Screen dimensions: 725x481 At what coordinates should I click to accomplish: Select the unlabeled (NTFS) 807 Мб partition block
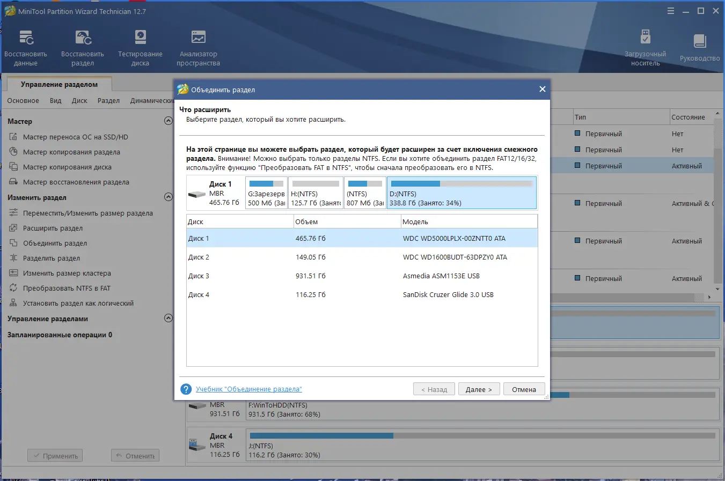point(365,193)
